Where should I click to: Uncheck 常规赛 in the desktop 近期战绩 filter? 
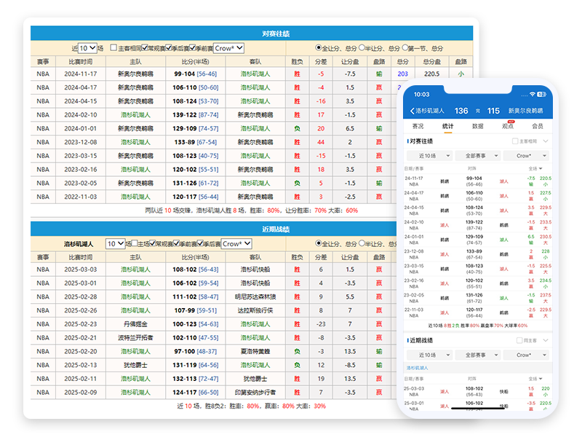(153, 243)
